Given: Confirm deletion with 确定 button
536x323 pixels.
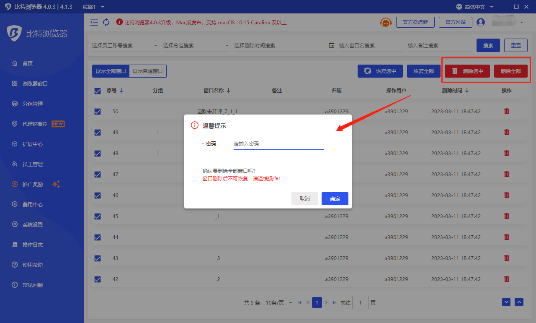Looking at the screenshot, I should (x=335, y=199).
